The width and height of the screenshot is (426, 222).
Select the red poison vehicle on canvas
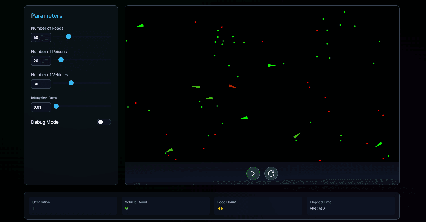tap(232, 86)
